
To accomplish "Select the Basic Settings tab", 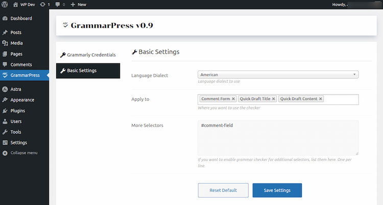I will click(88, 71).
